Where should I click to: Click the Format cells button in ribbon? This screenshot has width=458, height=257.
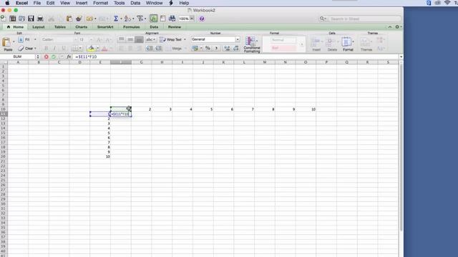[x=348, y=44]
